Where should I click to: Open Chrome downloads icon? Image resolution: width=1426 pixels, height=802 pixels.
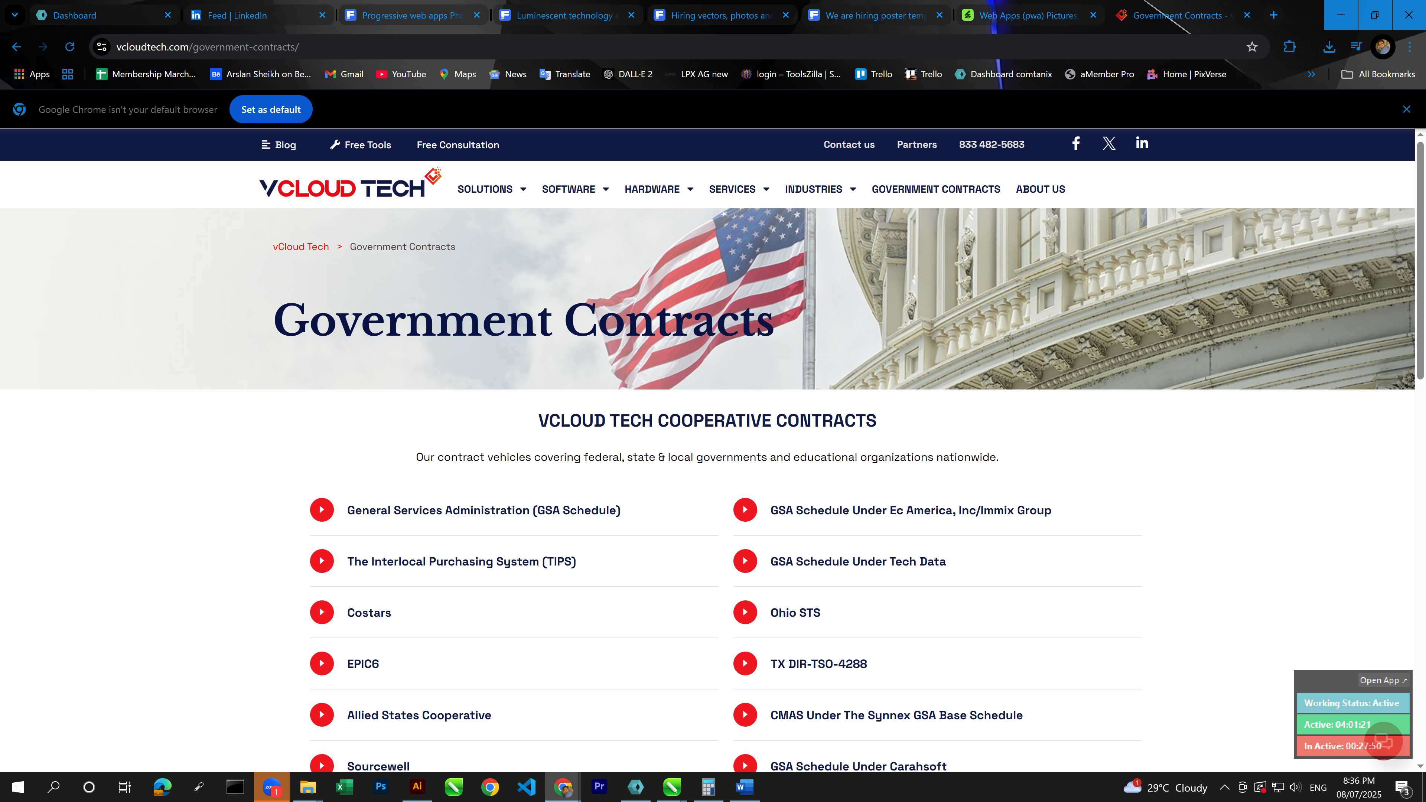click(x=1329, y=47)
